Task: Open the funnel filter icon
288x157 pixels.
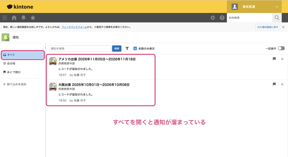Action: (127, 48)
